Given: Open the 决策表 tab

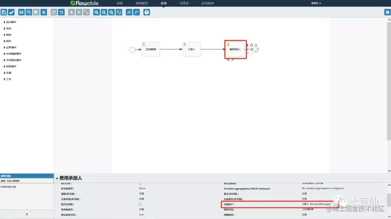Looking at the screenshot, I should pyautogui.click(x=184, y=3).
